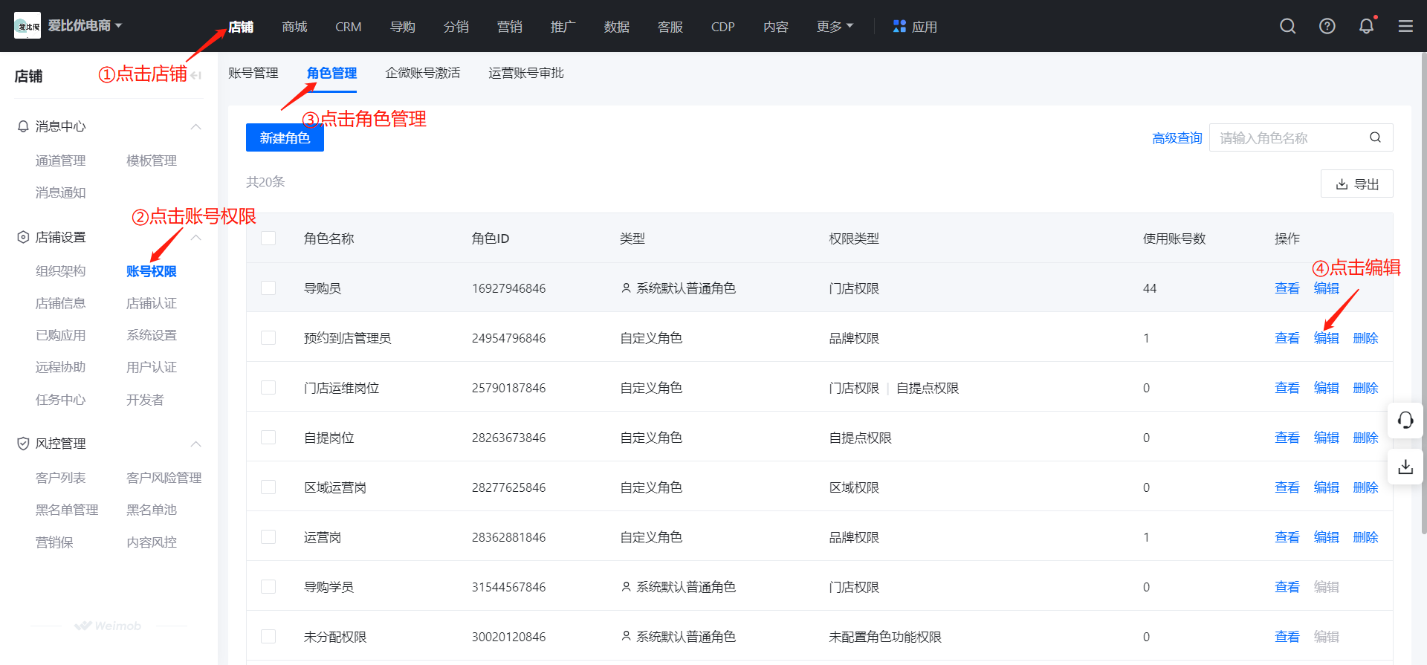Image resolution: width=1427 pixels, height=665 pixels.
Task: Click 编辑 for 预约到店管理员 role
Action: 1326,337
